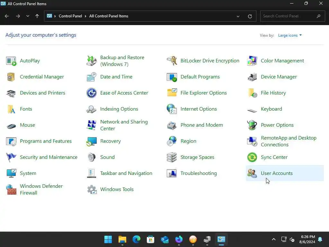Image resolution: width=329 pixels, height=247 pixels.
Task: Click the Mouse icon
Action: click(11, 126)
